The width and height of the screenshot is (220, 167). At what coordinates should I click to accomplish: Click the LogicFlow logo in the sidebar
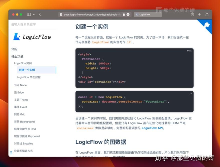(32, 37)
